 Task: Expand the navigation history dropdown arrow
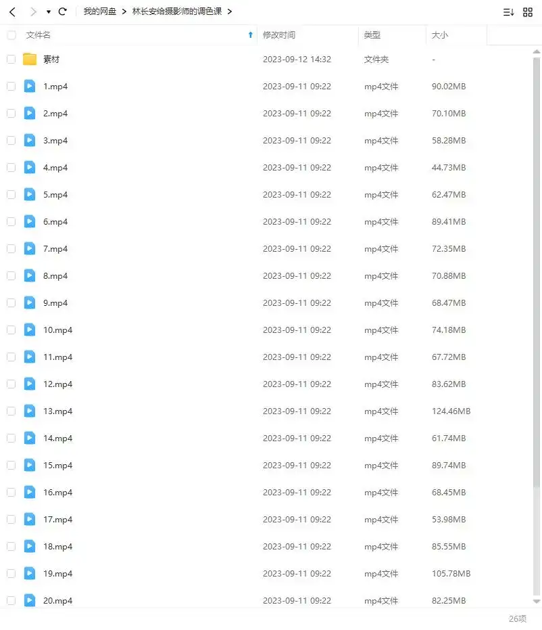(48, 12)
